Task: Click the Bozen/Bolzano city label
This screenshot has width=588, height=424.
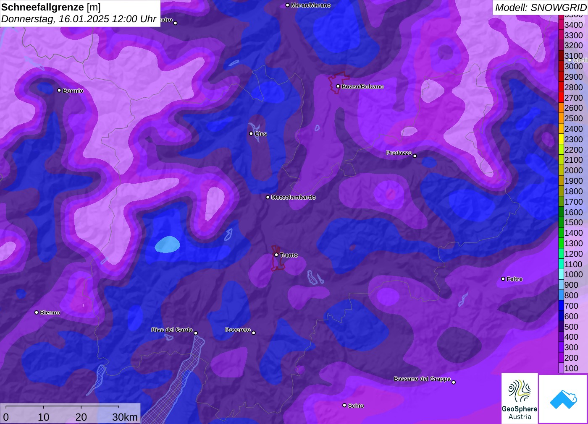Action: click(362, 86)
